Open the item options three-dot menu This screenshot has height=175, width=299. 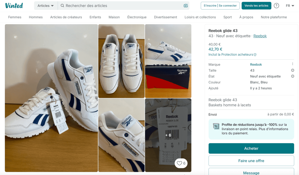point(292,63)
